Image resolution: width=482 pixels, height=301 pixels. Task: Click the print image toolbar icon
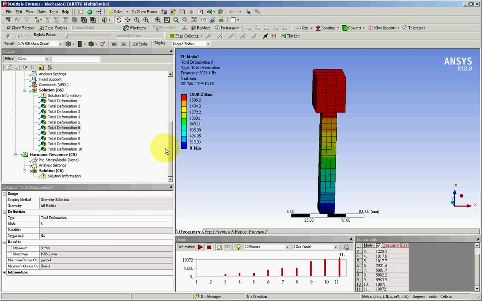(221, 20)
